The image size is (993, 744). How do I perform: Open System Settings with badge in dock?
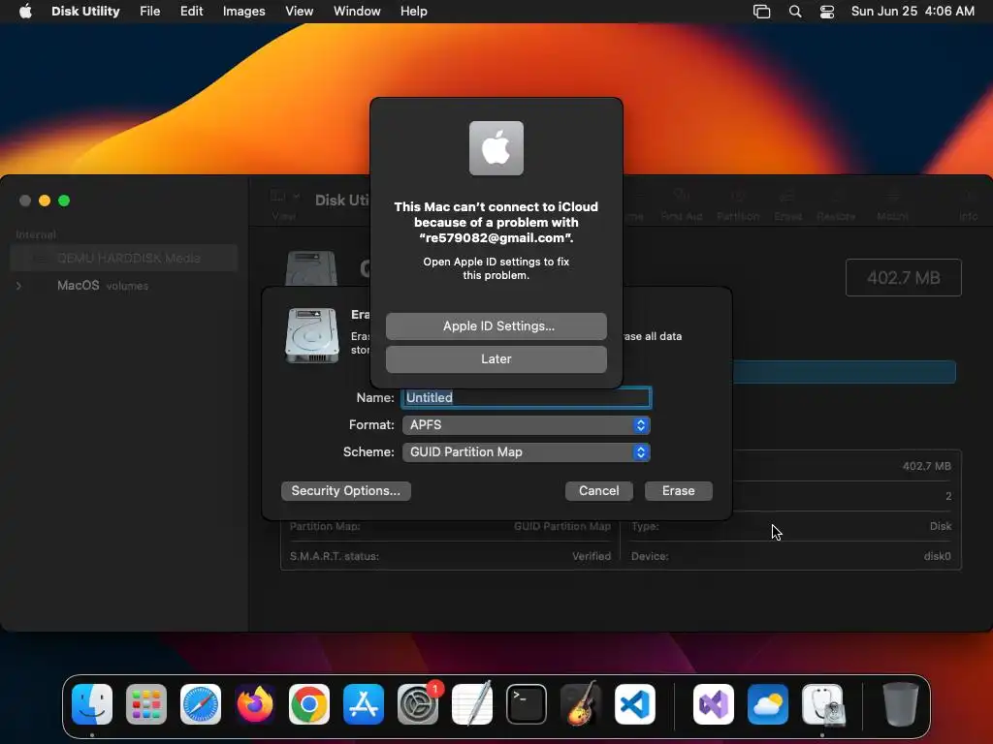point(418,704)
